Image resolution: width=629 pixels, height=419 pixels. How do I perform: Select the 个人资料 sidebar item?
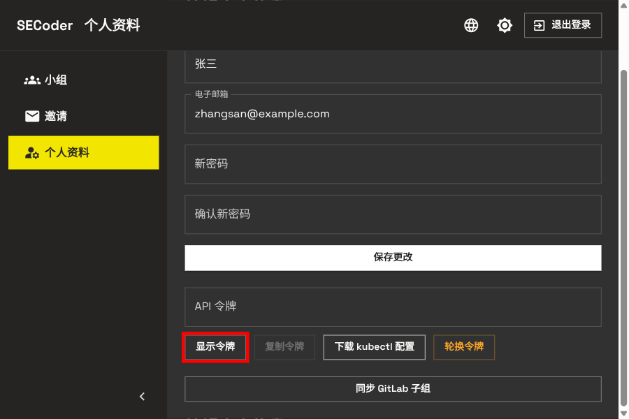83,152
